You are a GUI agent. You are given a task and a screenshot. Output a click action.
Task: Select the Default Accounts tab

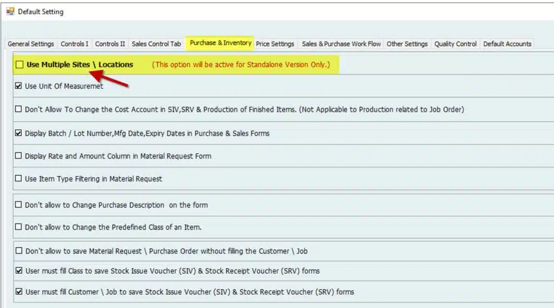pos(507,44)
